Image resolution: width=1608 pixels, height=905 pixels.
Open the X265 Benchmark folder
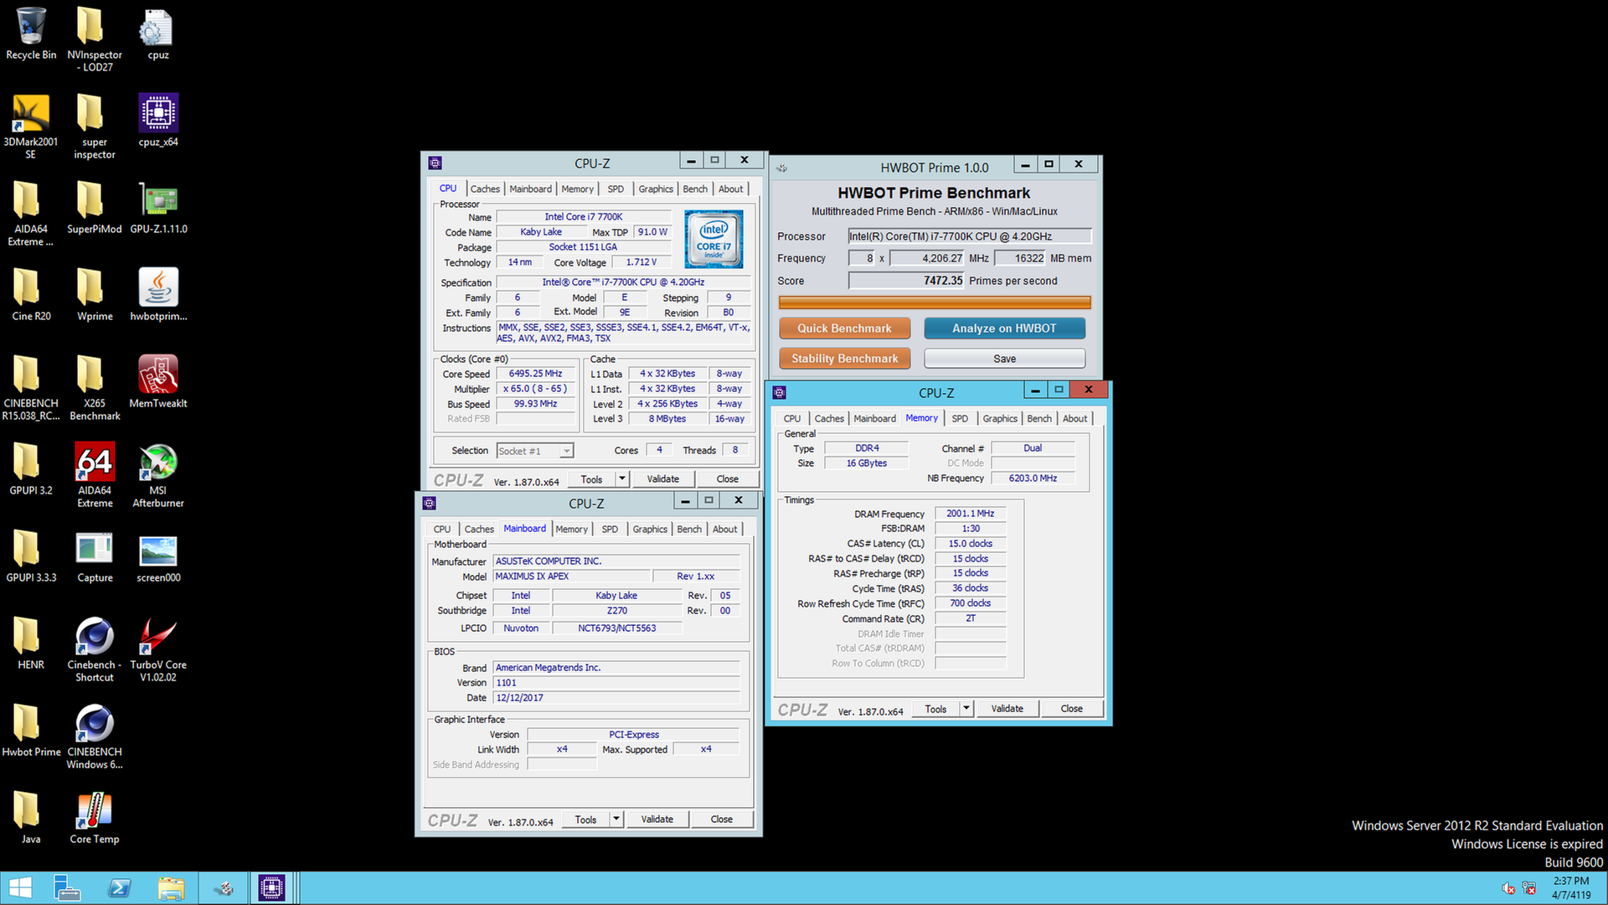(x=95, y=389)
